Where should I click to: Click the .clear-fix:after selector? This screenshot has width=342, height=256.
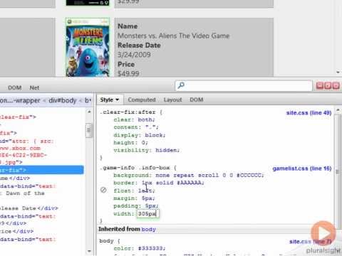[128, 112]
